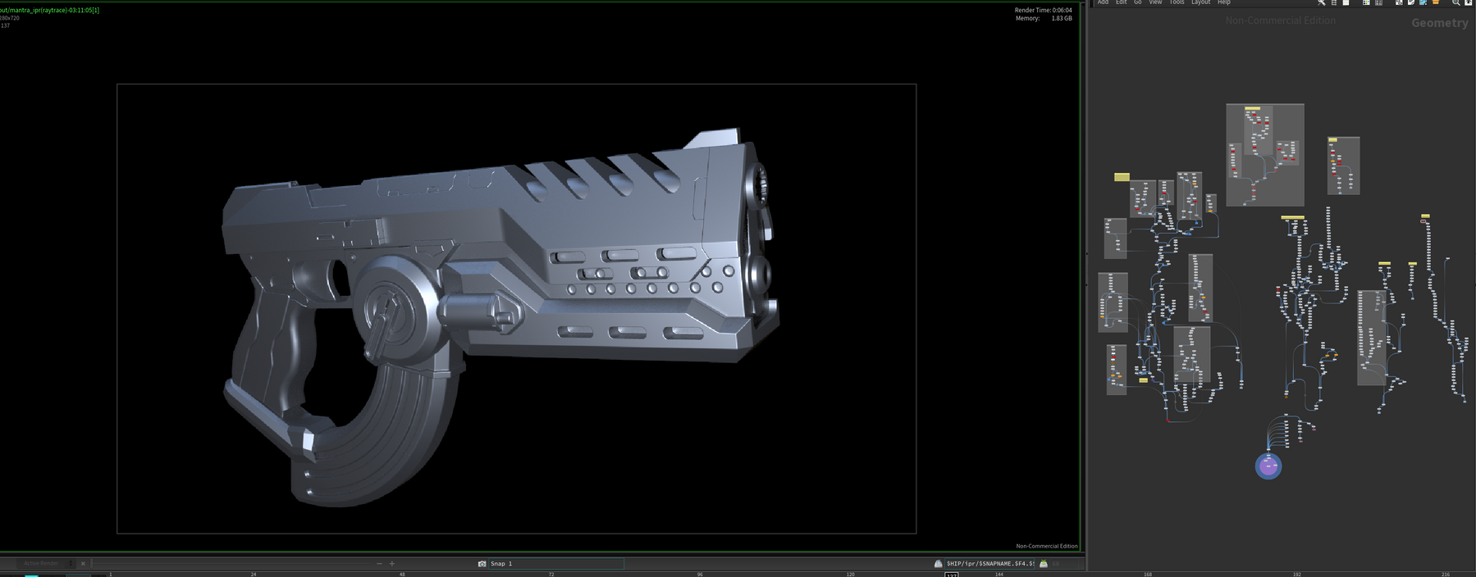1476x577 pixels.
Task: Click the X button beside Active Render
Action: pos(83,564)
